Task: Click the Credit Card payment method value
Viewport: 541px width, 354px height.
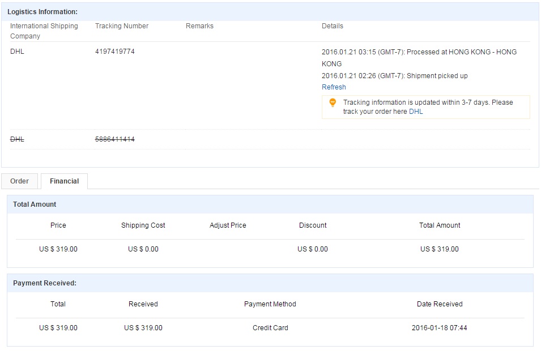Action: 270,328
